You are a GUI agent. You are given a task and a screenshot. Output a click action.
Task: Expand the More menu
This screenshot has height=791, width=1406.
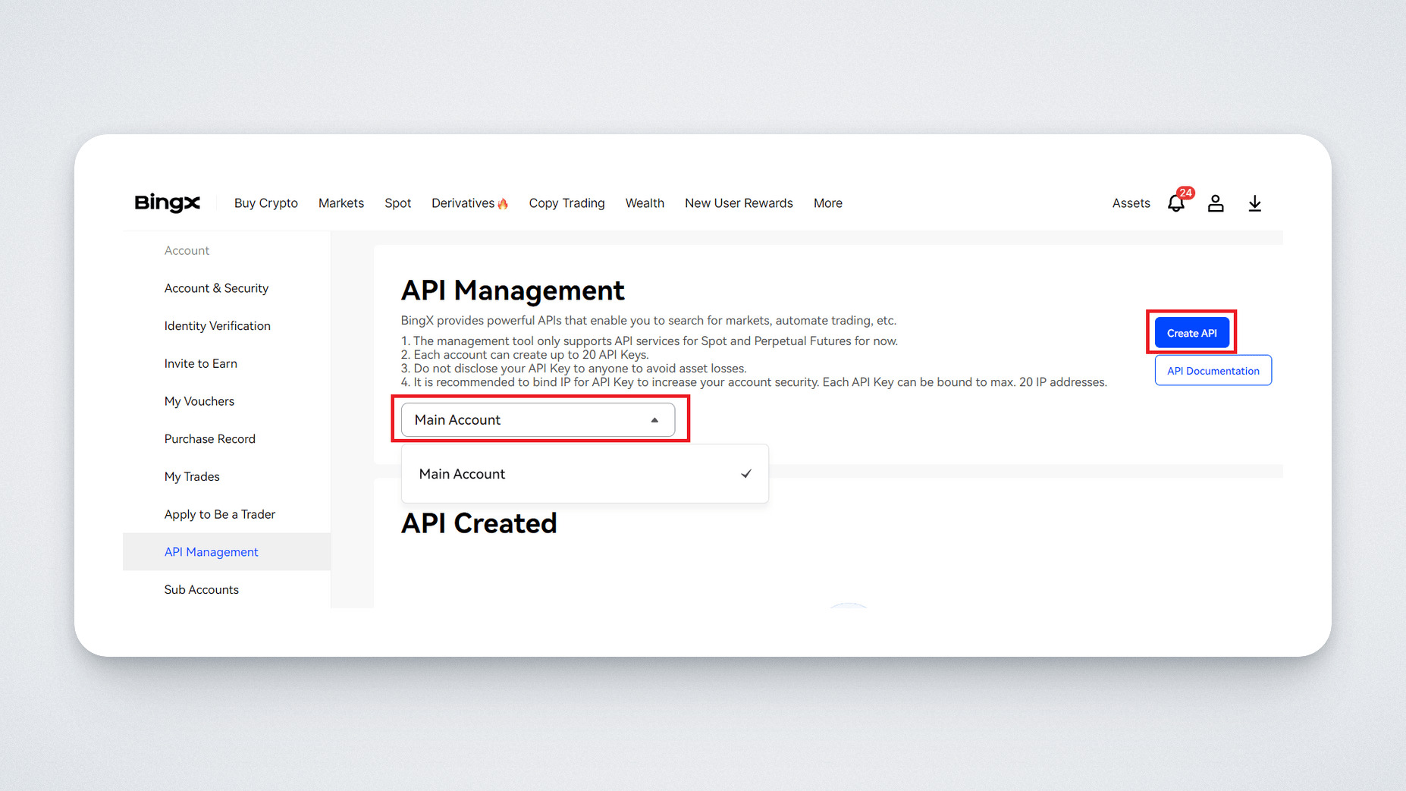[828, 203]
